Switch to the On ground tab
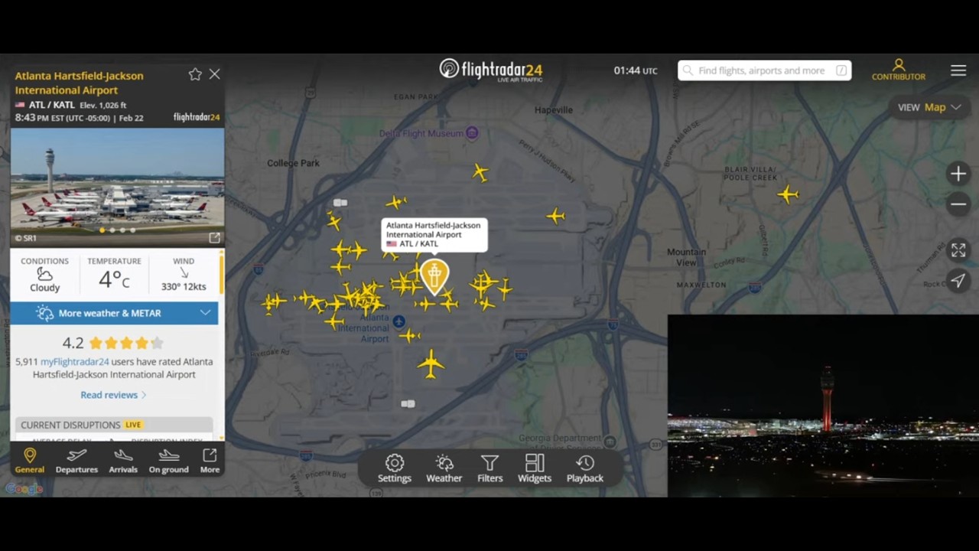 [x=168, y=461]
